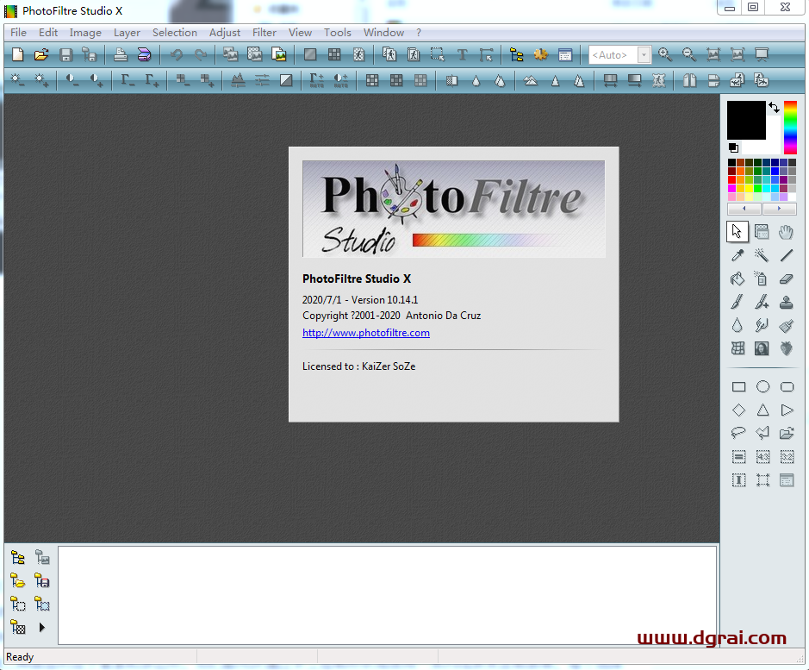This screenshot has height=670, width=809.
Task: Click the Print icon in toolbar
Action: pyautogui.click(x=121, y=55)
